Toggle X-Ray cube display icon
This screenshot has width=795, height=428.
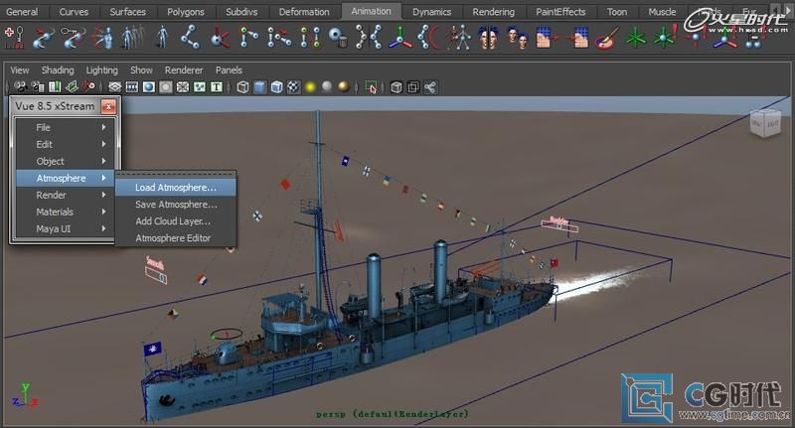click(397, 87)
